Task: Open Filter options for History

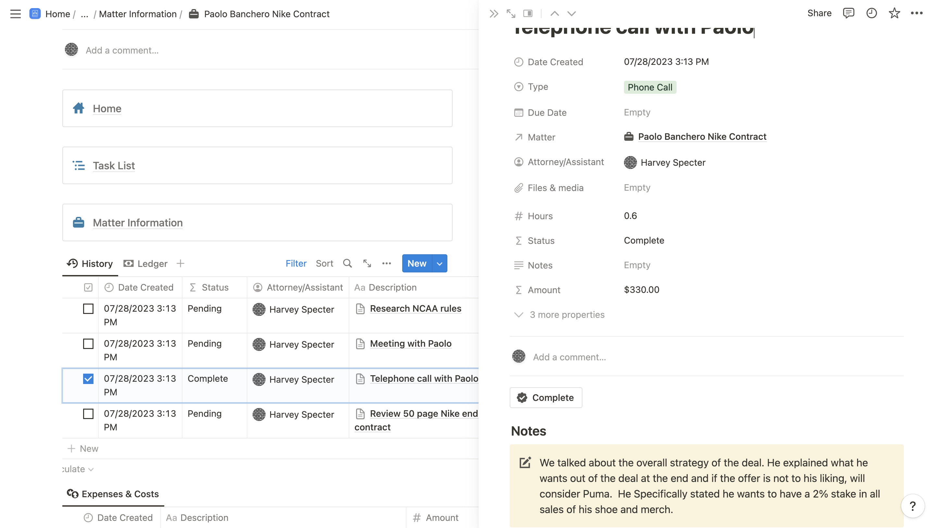Action: click(x=296, y=263)
